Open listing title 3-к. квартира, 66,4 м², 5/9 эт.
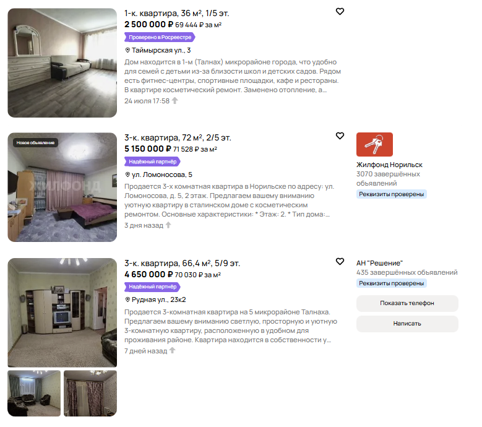The width and height of the screenshot is (482, 427). (x=182, y=263)
